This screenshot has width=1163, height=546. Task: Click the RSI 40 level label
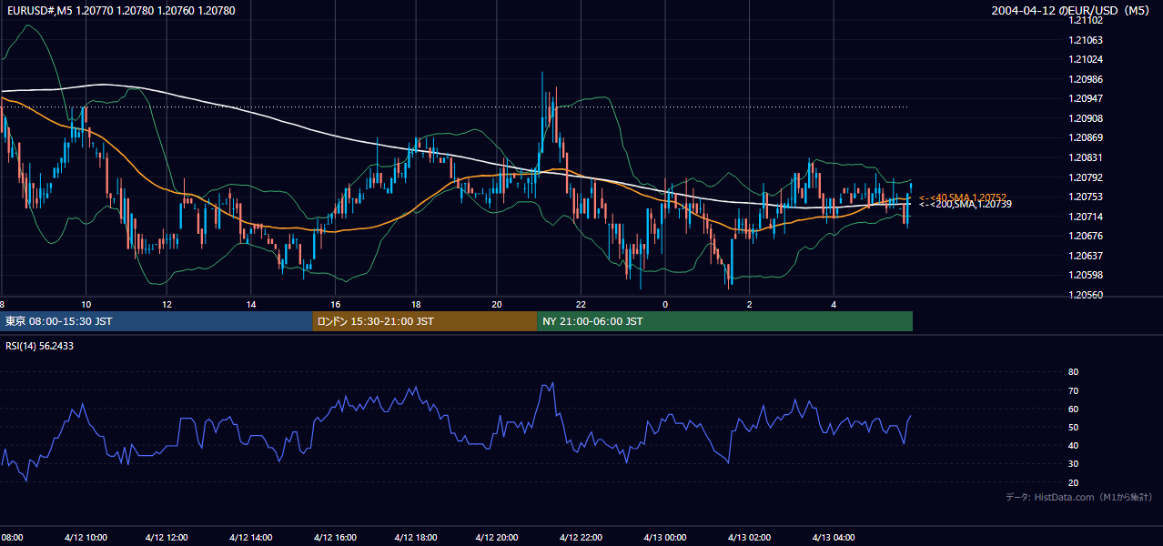tap(1073, 445)
